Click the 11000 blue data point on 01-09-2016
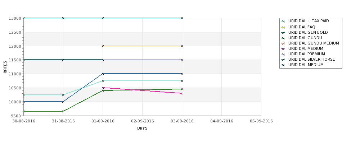This screenshot has width=351, height=154. point(103,74)
